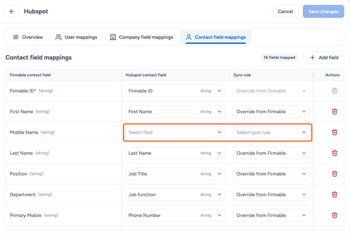Click the 'Hubspot' page title
The height and width of the screenshot is (236, 350).
click(36, 11)
